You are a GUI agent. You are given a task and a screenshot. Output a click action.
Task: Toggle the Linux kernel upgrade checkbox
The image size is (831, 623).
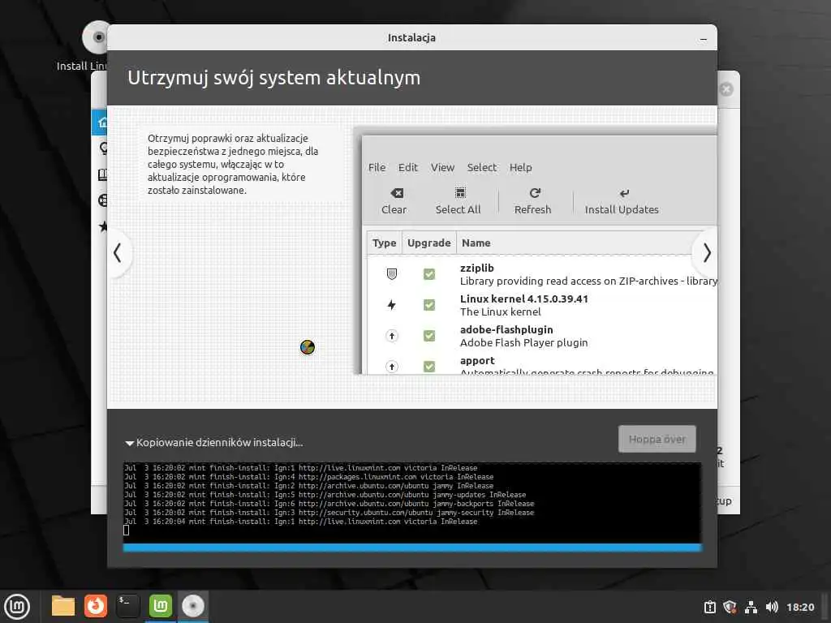(x=429, y=305)
